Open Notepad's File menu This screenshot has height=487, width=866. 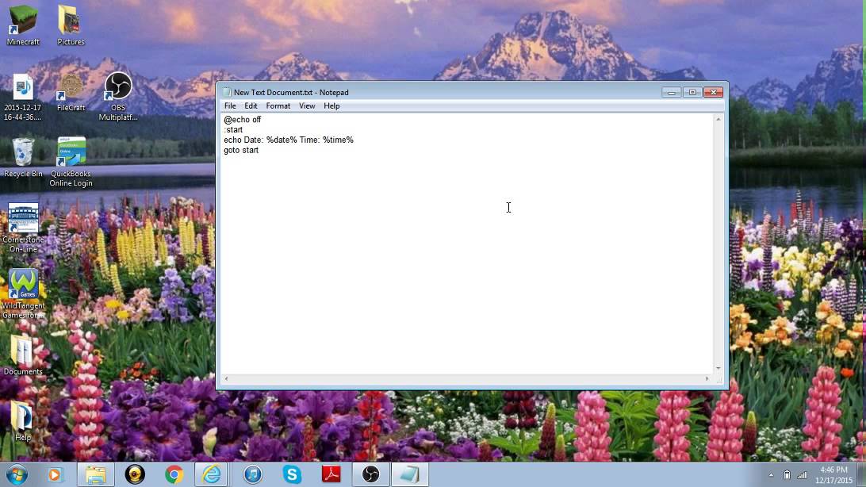230,106
